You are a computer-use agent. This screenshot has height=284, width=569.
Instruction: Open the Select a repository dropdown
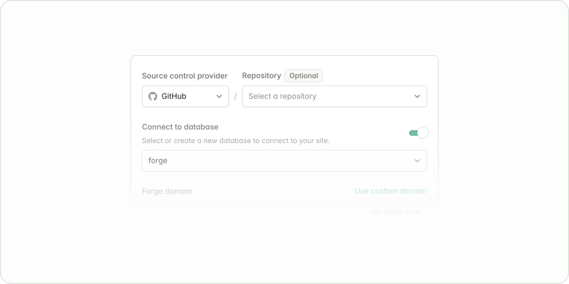coord(334,97)
